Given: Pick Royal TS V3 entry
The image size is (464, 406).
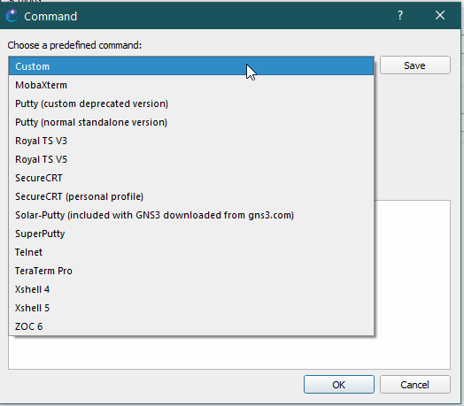Looking at the screenshot, I should click(191, 141).
